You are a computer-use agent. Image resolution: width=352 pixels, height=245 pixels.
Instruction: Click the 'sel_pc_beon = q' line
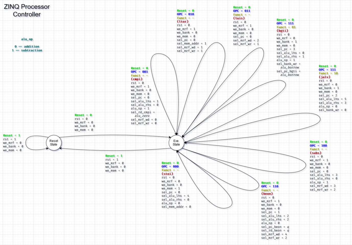click(275, 227)
